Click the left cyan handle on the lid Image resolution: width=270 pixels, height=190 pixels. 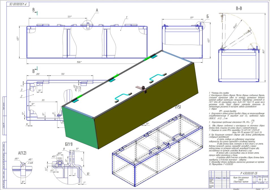click(x=123, y=97)
